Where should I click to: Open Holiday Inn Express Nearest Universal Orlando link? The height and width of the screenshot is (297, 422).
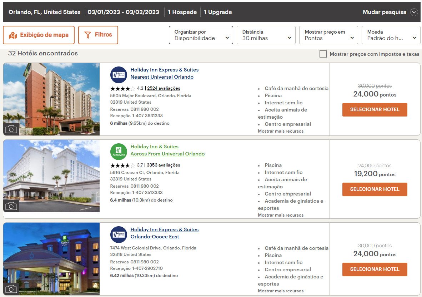point(165,73)
